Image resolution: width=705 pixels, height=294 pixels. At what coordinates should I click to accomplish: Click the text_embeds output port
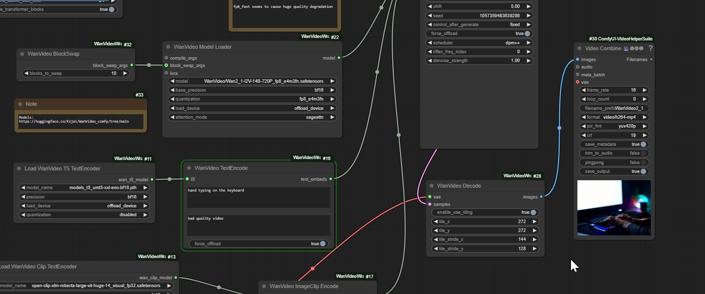click(x=331, y=179)
